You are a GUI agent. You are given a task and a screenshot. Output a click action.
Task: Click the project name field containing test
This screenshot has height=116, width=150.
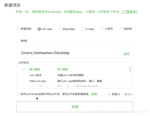pyautogui.click(x=75, y=41)
